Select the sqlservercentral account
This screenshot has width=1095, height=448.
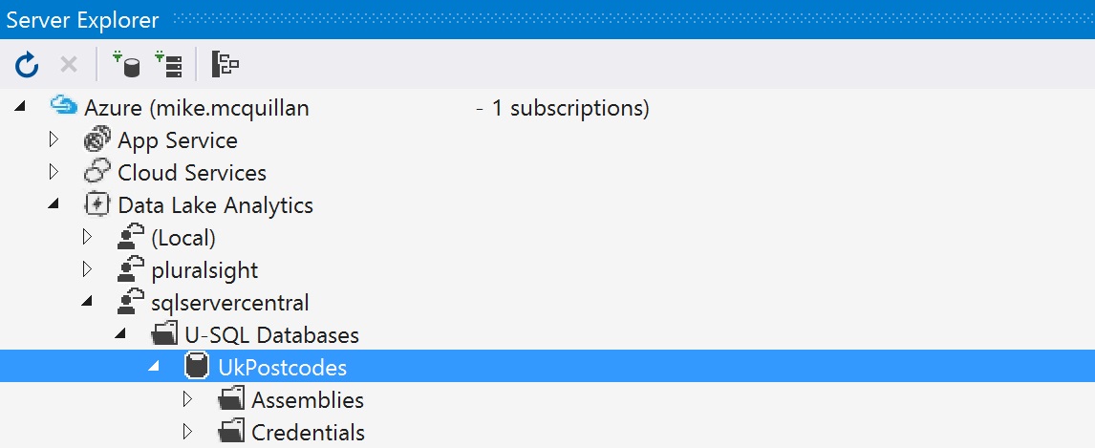click(x=229, y=302)
